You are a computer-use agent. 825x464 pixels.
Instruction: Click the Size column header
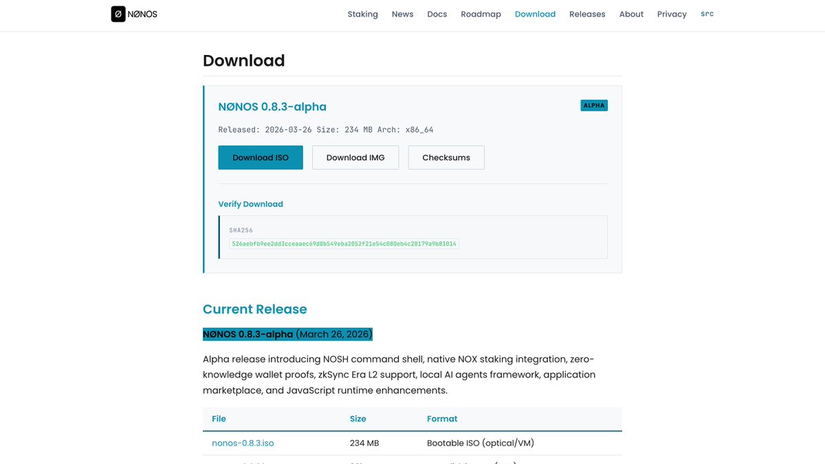(x=358, y=419)
